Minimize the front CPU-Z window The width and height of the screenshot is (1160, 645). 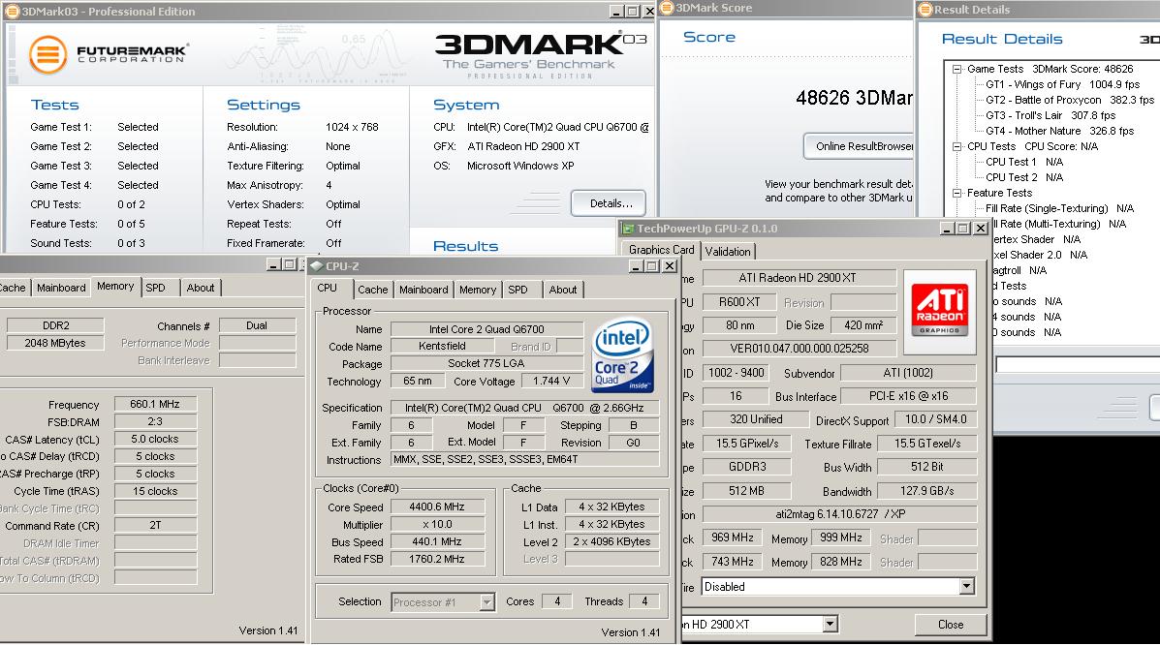(637, 266)
